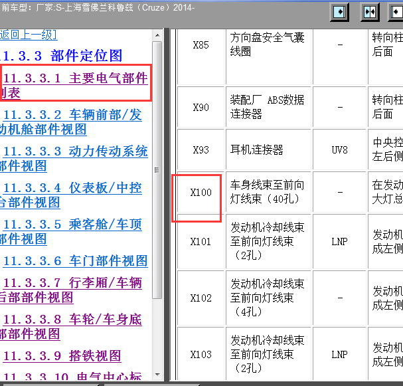Open the 返回上一级 link

(x=29, y=35)
